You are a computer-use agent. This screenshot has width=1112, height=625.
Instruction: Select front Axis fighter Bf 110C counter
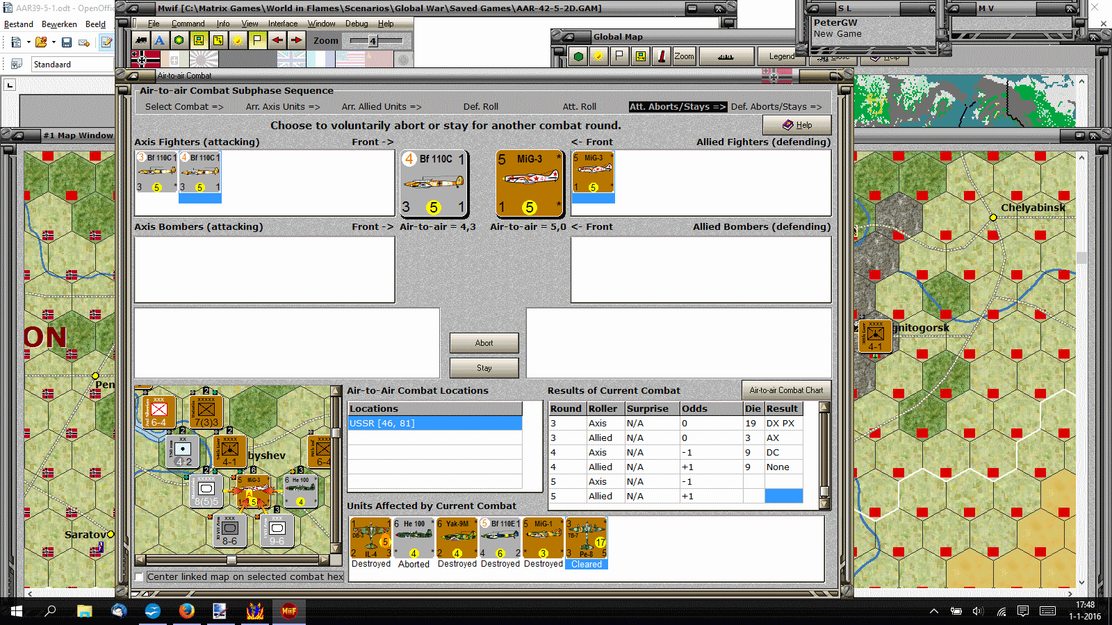(434, 184)
